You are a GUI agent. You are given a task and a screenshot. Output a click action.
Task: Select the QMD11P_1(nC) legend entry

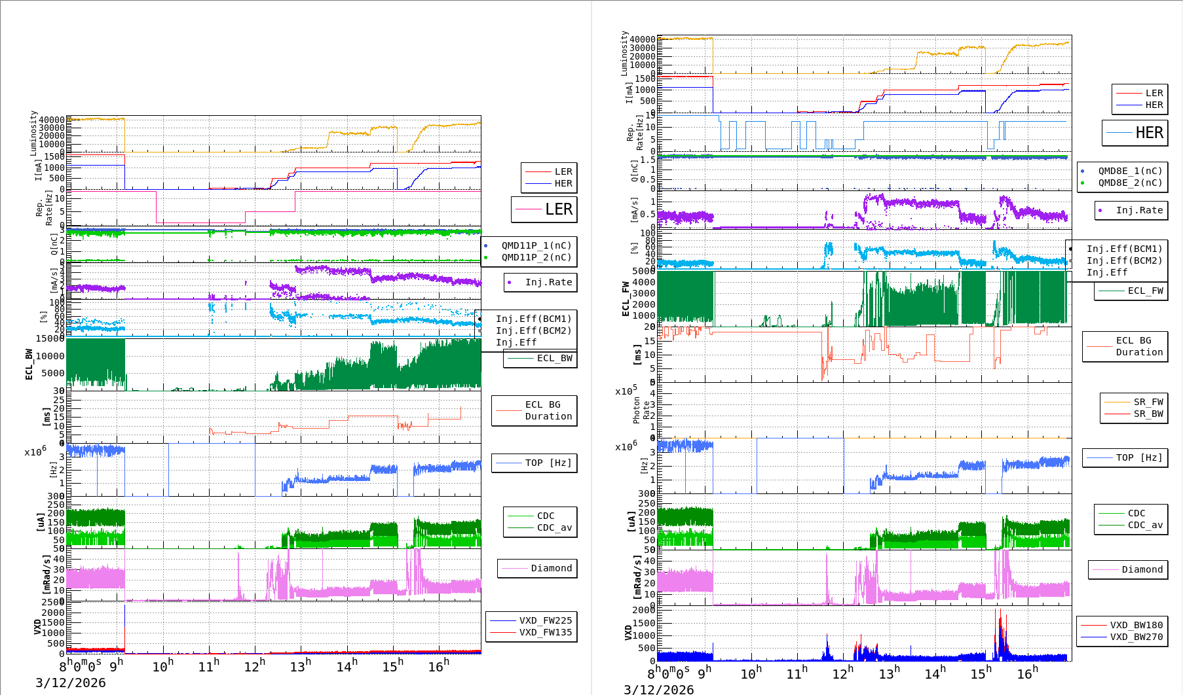point(536,245)
